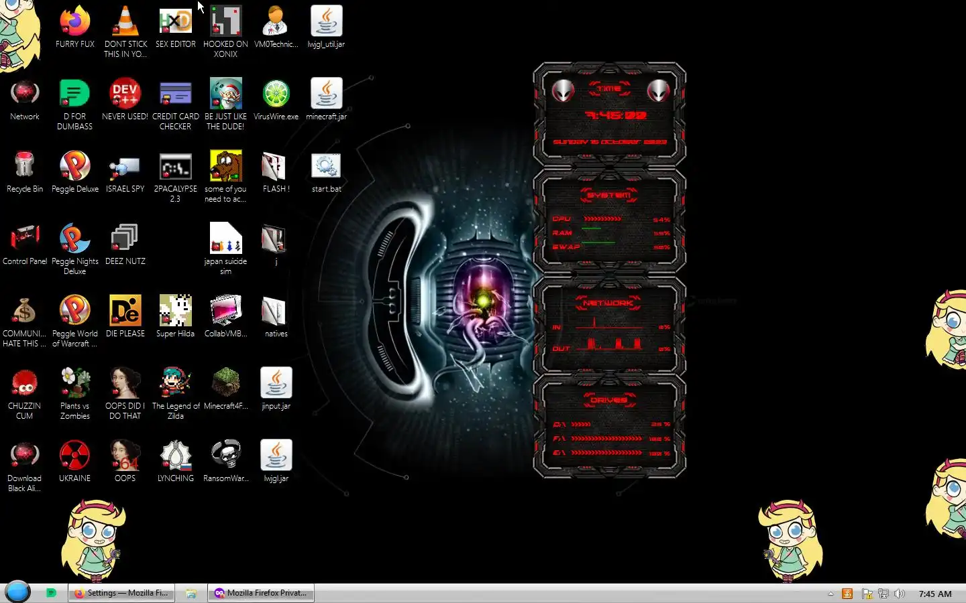Select the VirusWire.exe lime icon
966x603 pixels.
[x=276, y=94]
